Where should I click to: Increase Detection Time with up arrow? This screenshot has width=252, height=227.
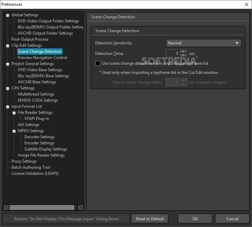(183, 51)
